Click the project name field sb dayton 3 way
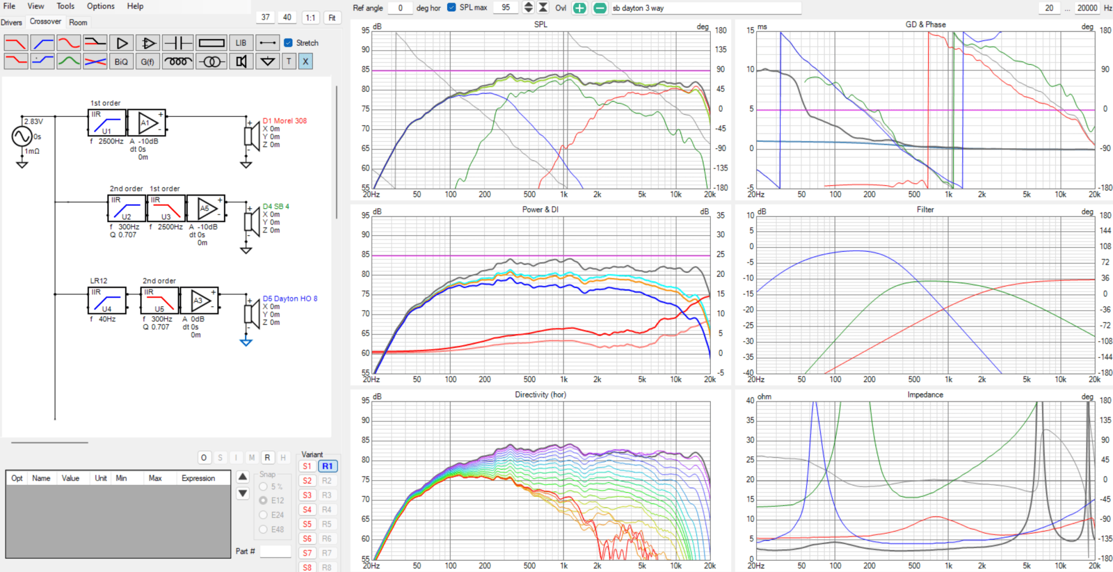This screenshot has height=572, width=1113. [705, 8]
